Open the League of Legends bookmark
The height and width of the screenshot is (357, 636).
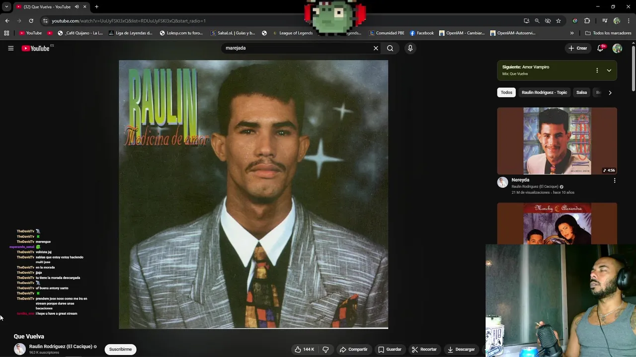tap(293, 33)
